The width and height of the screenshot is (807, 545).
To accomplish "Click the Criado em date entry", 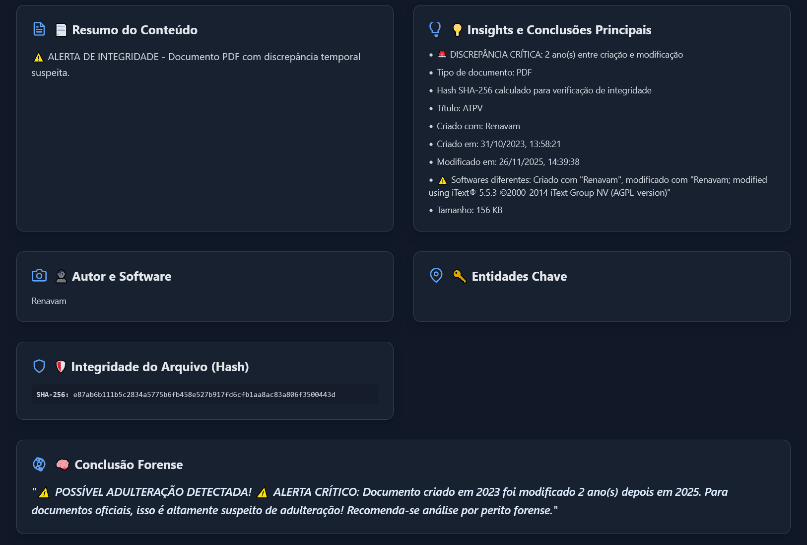I will (498, 144).
